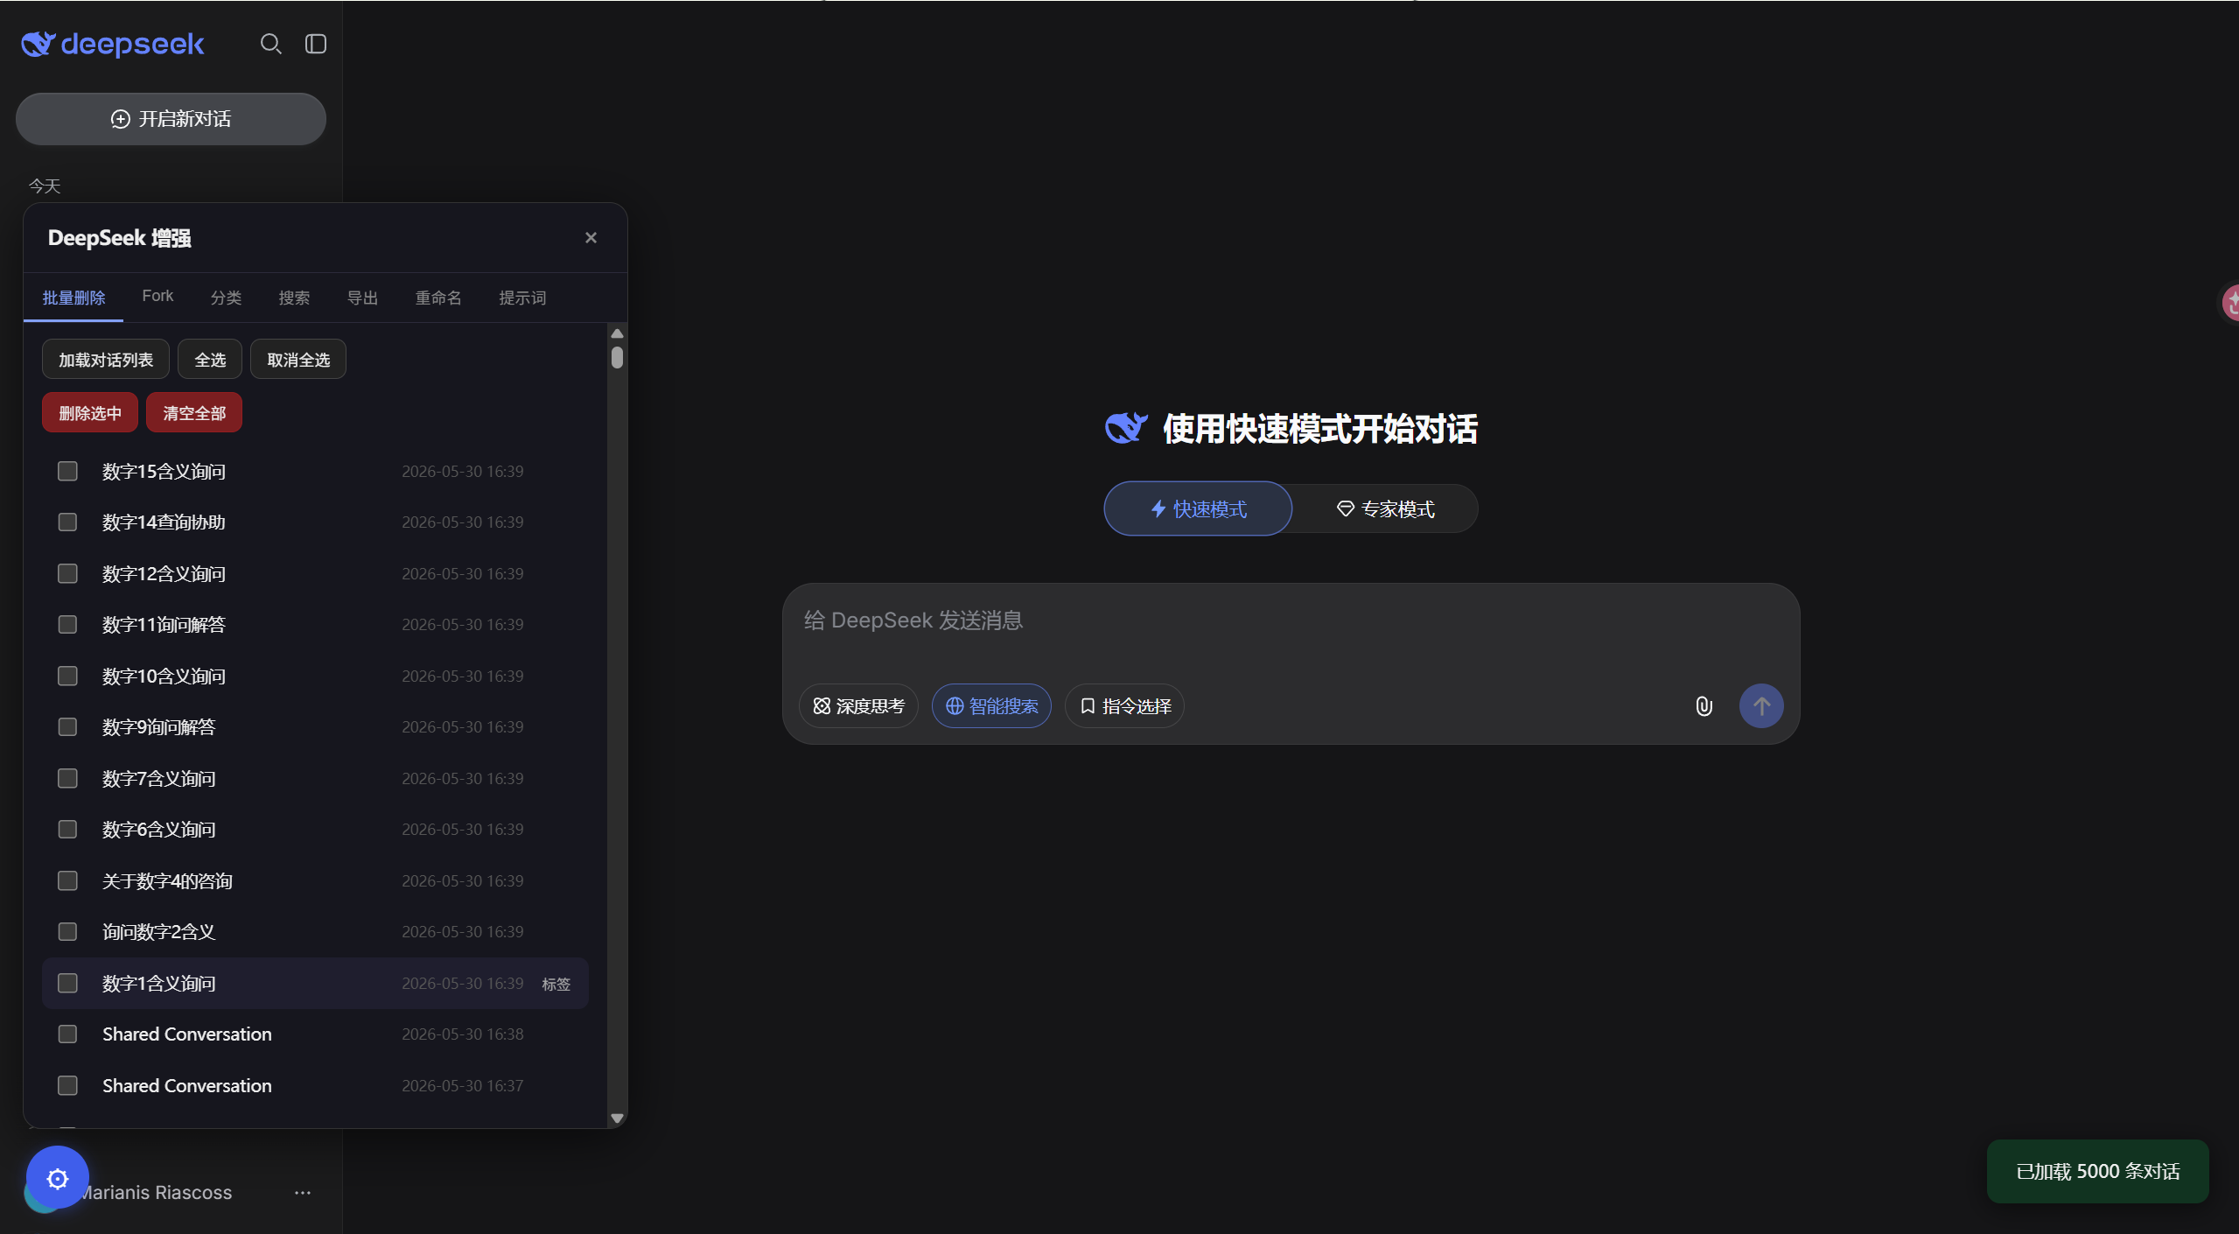Switch to the 批量删除 tab
Viewport: 2239px width, 1234px height.
(x=74, y=298)
